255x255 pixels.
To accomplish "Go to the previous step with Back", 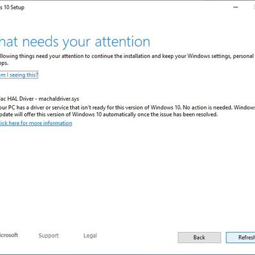I will coord(200,237).
